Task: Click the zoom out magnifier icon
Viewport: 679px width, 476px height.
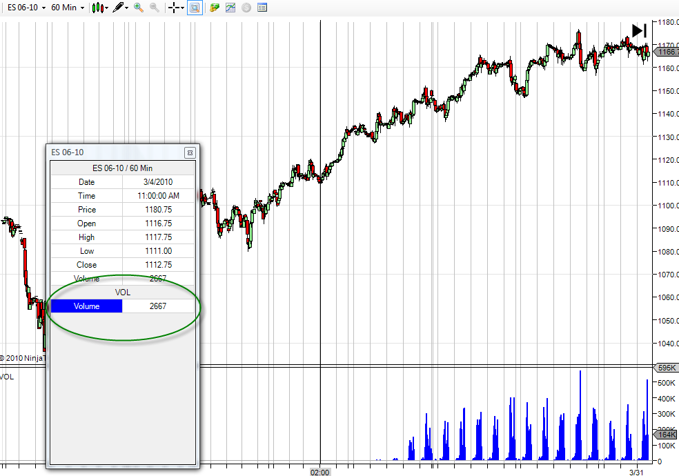Action: (x=154, y=8)
